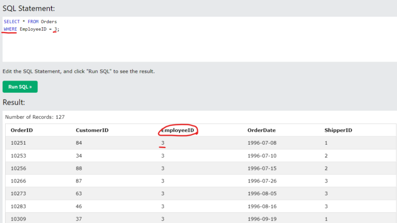Click the OrderDate column header
The image size is (397, 223).
coord(261,130)
